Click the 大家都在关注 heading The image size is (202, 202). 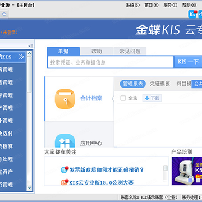[x=60, y=152]
